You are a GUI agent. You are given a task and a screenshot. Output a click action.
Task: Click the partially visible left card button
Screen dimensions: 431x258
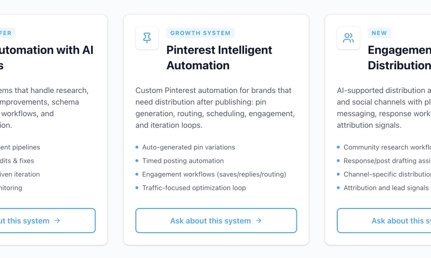tap(47, 221)
